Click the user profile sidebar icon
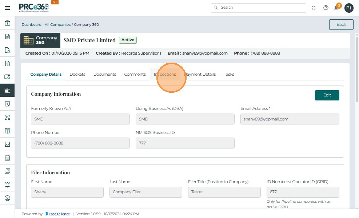This screenshot has width=359, height=218. coord(7,198)
